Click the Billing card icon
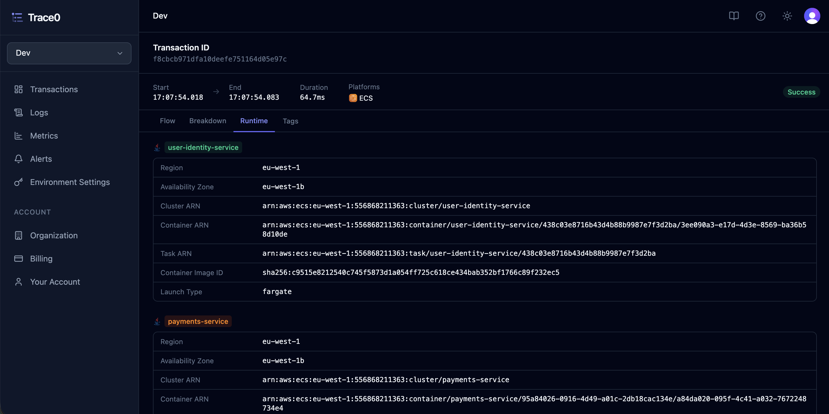Screen dimensions: 829x414 tap(19, 259)
